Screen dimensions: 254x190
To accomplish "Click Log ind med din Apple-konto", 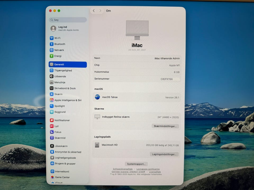I will pos(65,28).
